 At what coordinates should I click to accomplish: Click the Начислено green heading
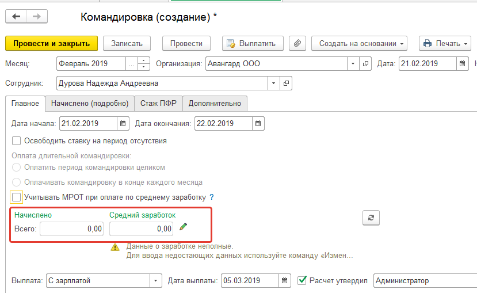pyautogui.click(x=33, y=215)
